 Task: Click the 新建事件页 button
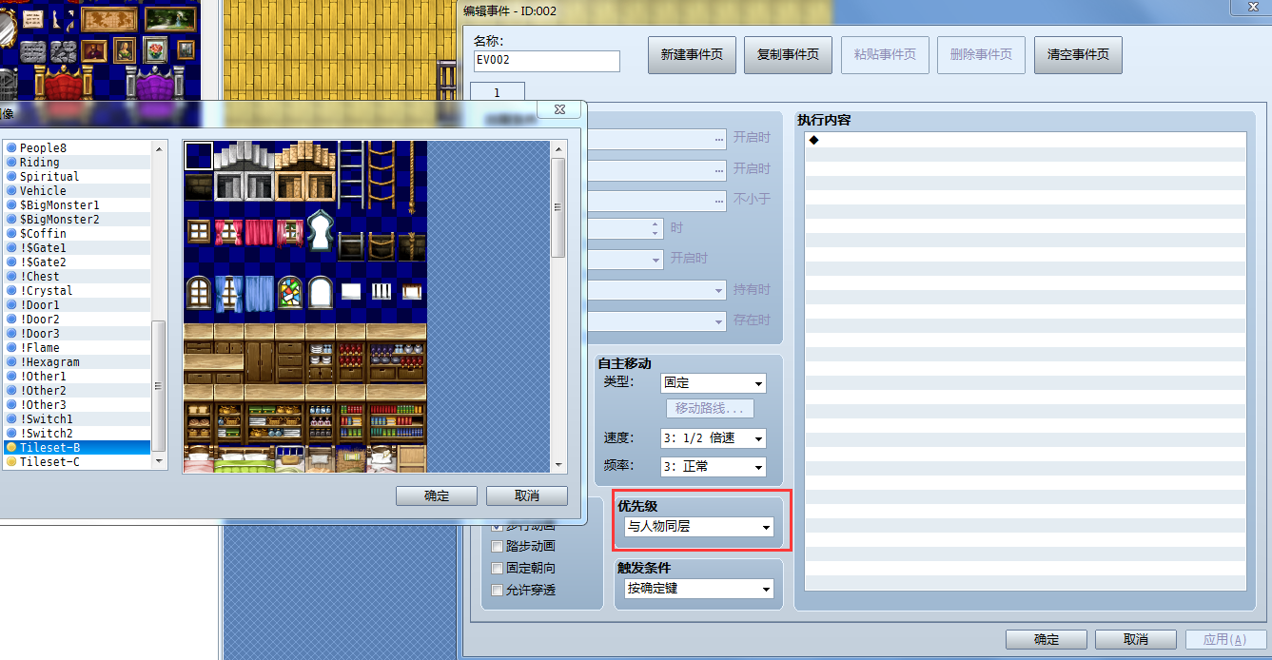pyautogui.click(x=692, y=55)
